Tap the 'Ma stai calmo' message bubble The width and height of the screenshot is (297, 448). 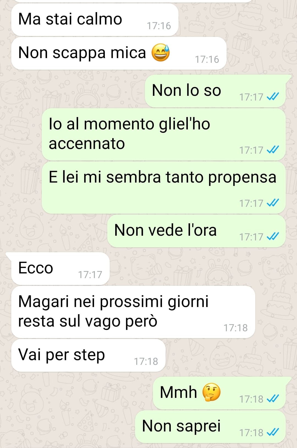(x=95, y=20)
